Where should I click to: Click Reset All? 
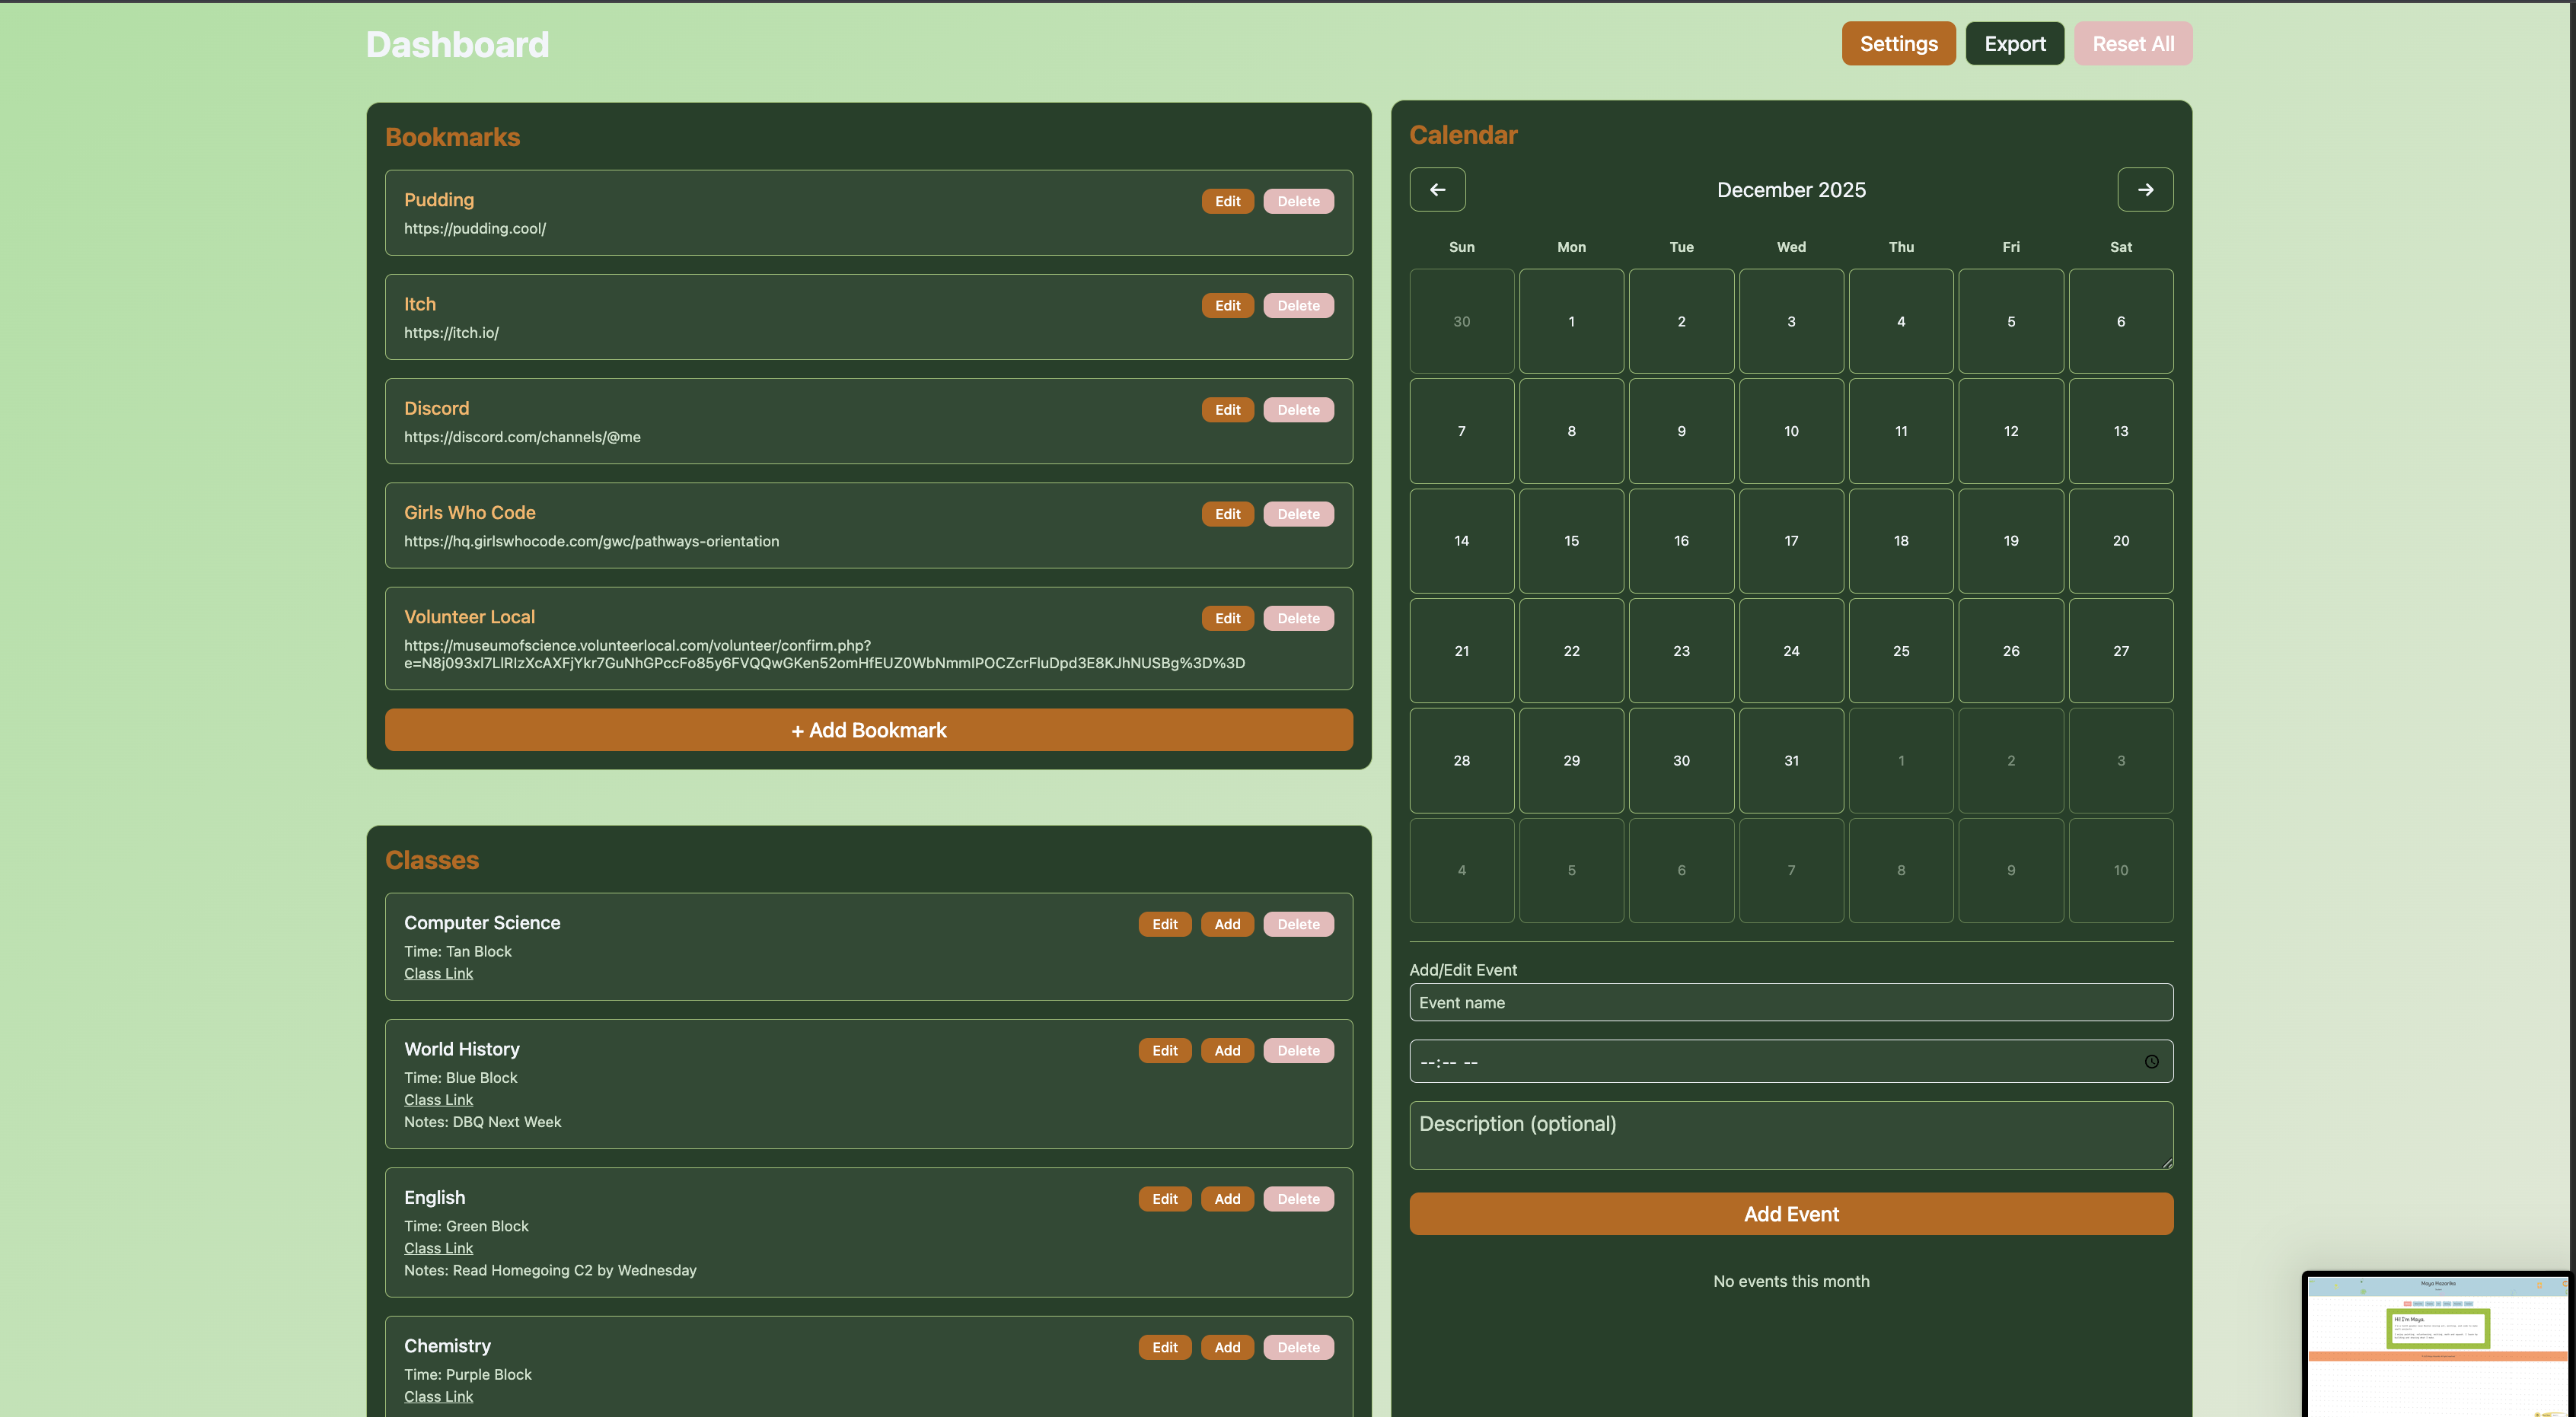2132,43
